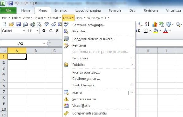Switch to the Revisione ribbon tab

pyautogui.click(x=151, y=11)
